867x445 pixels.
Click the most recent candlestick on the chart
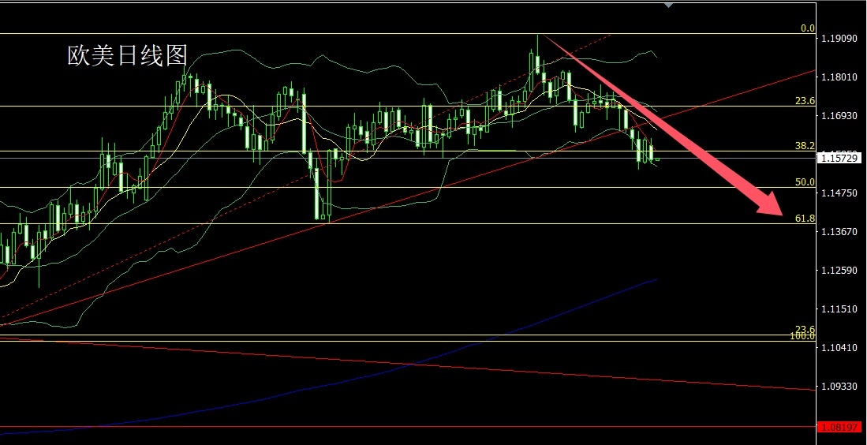tap(657, 159)
